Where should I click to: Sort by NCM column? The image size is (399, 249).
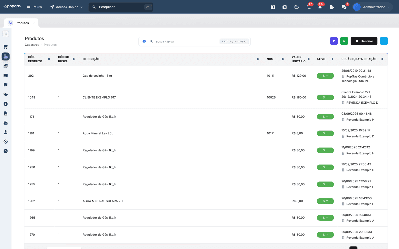coord(283,59)
